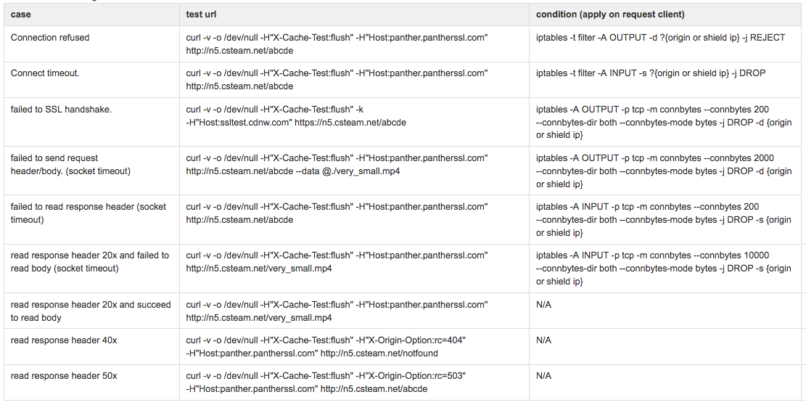The width and height of the screenshot is (806, 405).
Task: Click the iptables '-A INPUT -s' DROP condition
Action: tap(650, 73)
